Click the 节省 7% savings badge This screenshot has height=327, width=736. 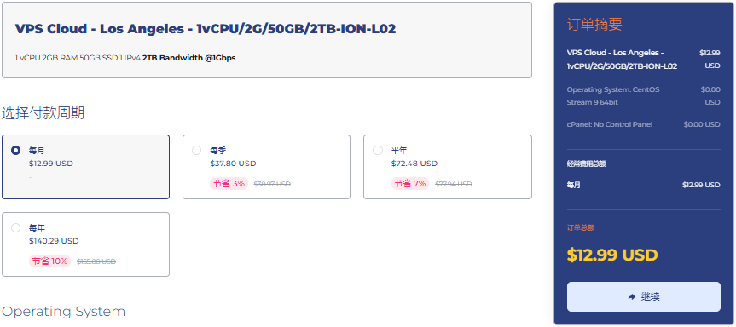pyautogui.click(x=410, y=184)
